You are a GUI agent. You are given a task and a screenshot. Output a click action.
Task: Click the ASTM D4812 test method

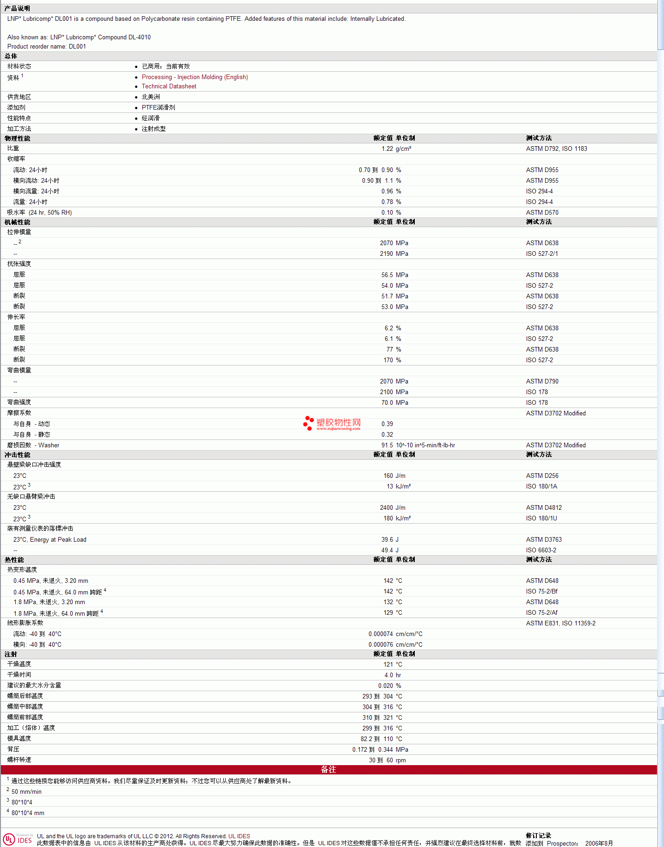tap(544, 508)
